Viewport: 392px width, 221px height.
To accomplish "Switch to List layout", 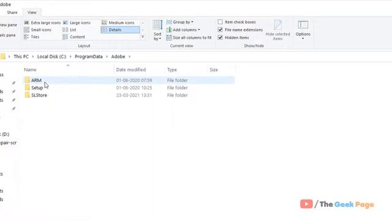I will pos(69,29).
